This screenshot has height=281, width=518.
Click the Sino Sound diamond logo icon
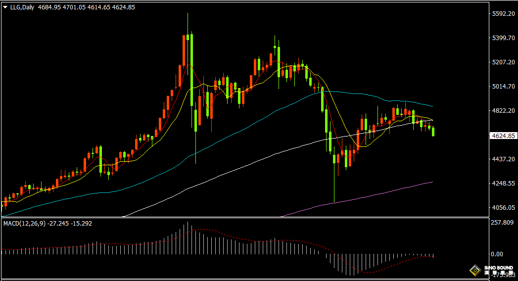click(x=474, y=270)
